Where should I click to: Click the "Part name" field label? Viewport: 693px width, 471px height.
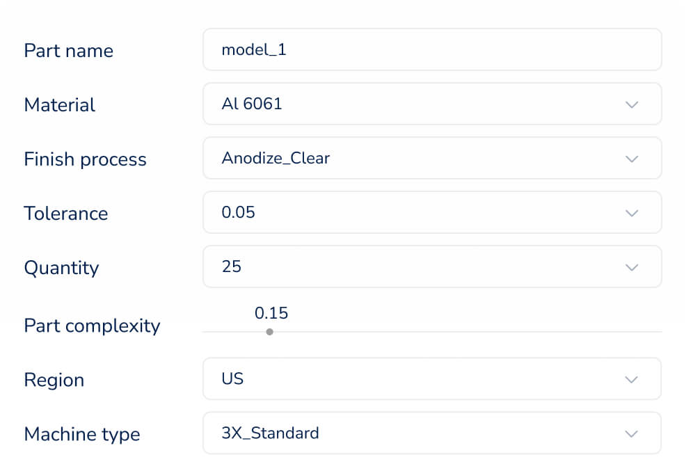point(68,51)
